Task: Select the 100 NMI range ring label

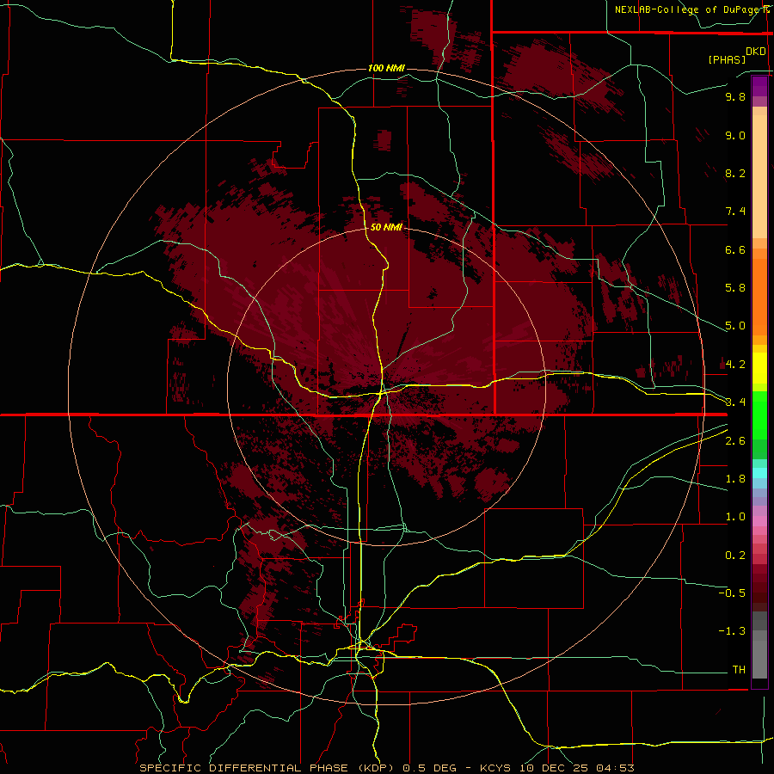Action: point(386,68)
